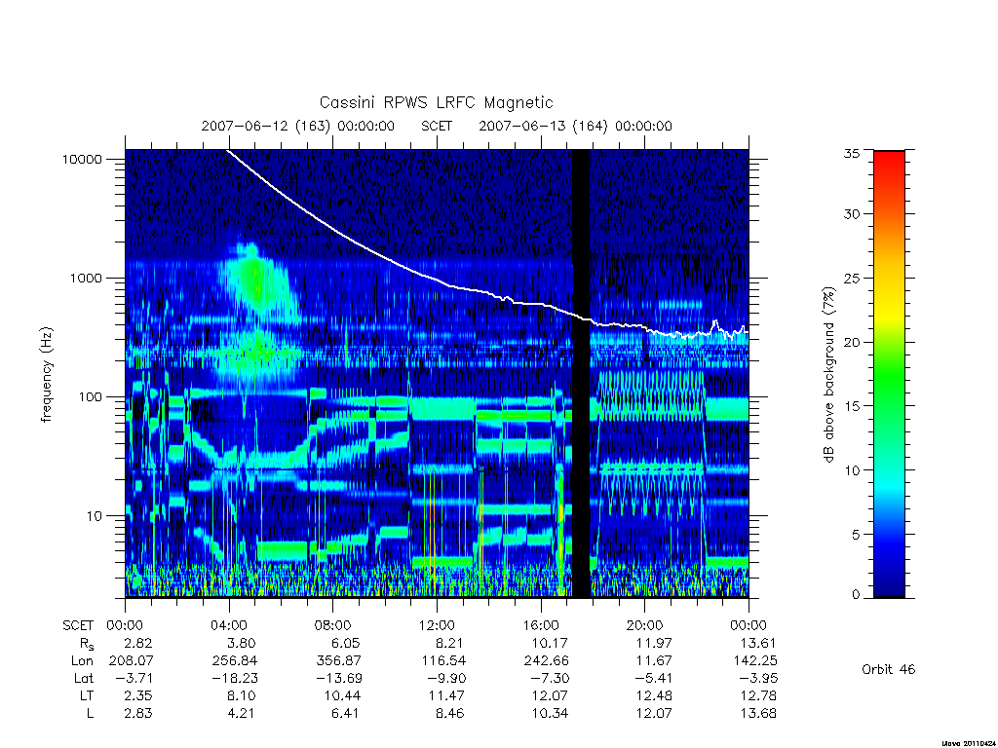Click the Lon value '356.87'

point(338,661)
